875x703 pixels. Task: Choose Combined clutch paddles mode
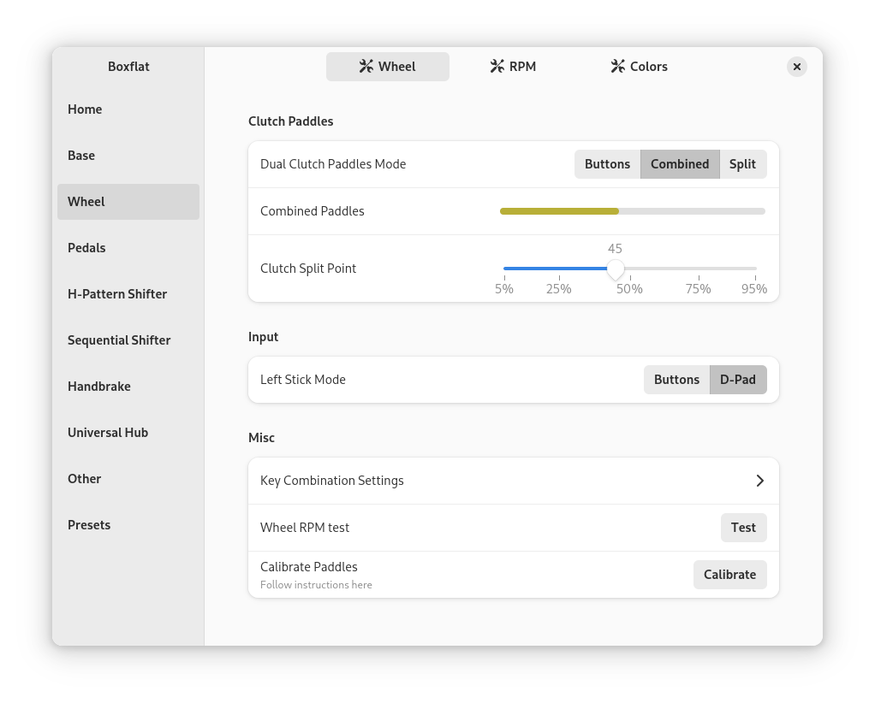[680, 164]
